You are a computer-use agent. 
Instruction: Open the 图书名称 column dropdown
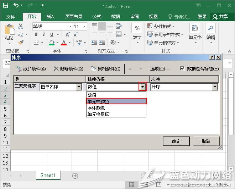[79, 87]
